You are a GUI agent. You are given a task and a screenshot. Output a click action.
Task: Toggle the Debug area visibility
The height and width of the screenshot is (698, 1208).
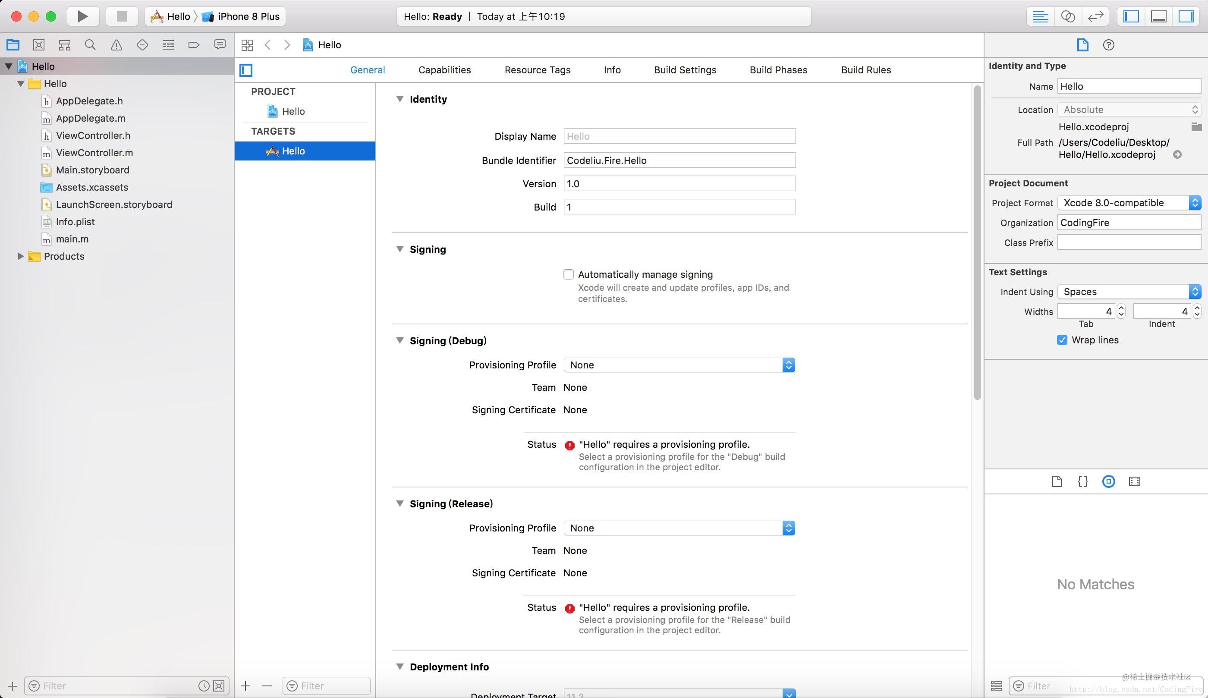pyautogui.click(x=1159, y=16)
